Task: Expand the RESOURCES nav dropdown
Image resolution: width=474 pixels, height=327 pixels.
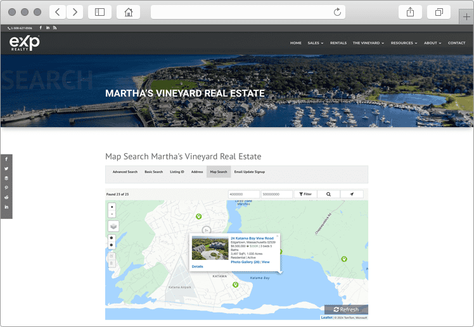Action: coord(404,43)
